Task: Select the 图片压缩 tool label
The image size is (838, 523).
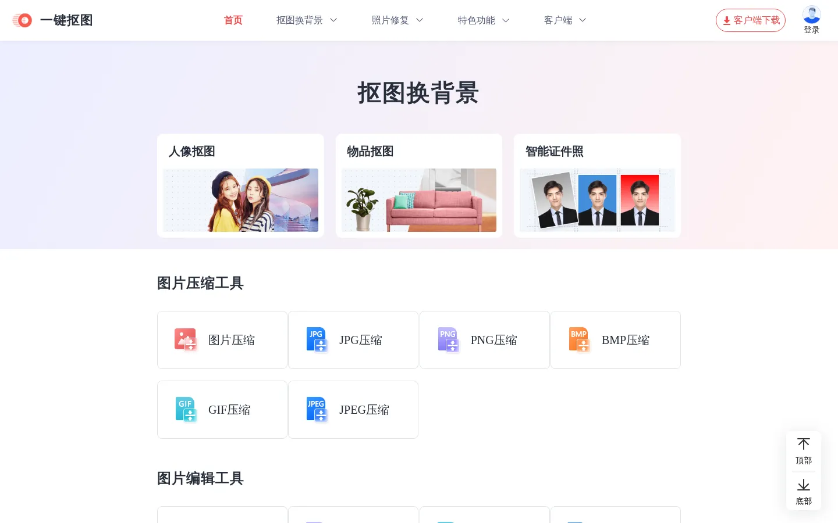Action: click(232, 340)
